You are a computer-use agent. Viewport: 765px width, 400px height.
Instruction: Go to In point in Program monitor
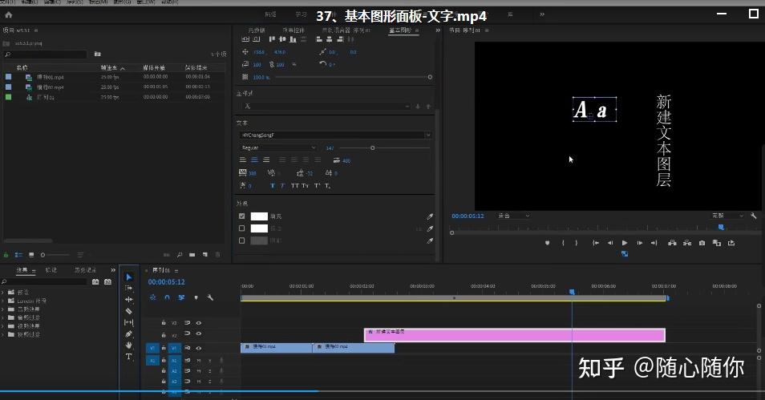tap(596, 242)
